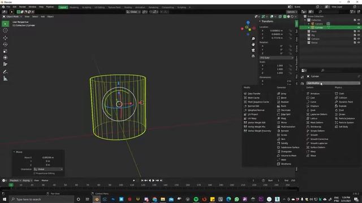Select the Measure tool in left toolbar
This screenshot has width=362, height=203.
pyautogui.click(x=5, y=78)
